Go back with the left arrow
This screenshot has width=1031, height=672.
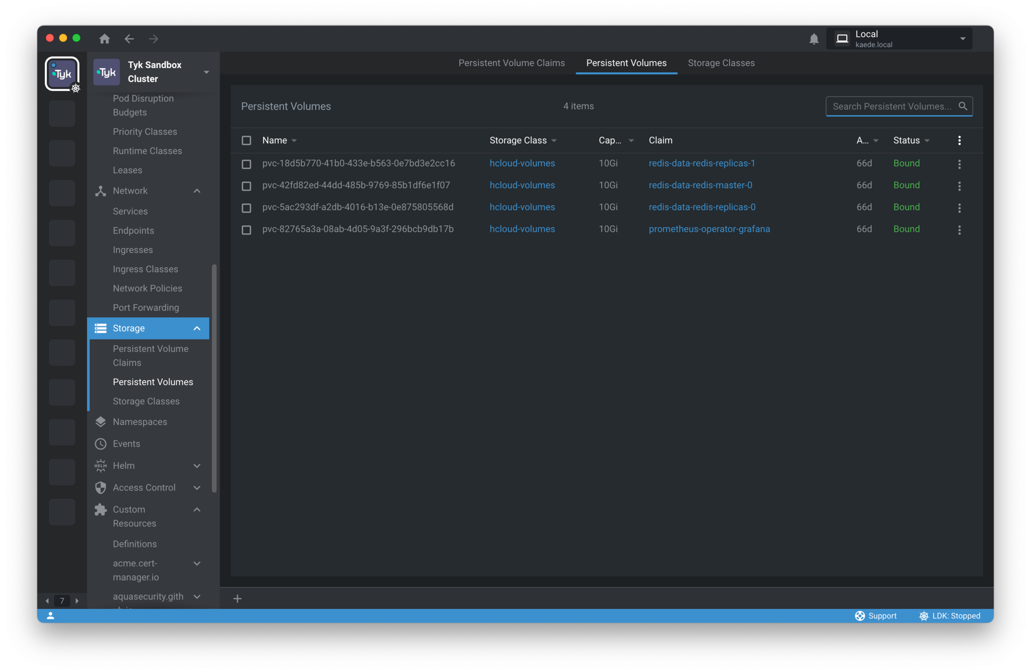pyautogui.click(x=129, y=38)
